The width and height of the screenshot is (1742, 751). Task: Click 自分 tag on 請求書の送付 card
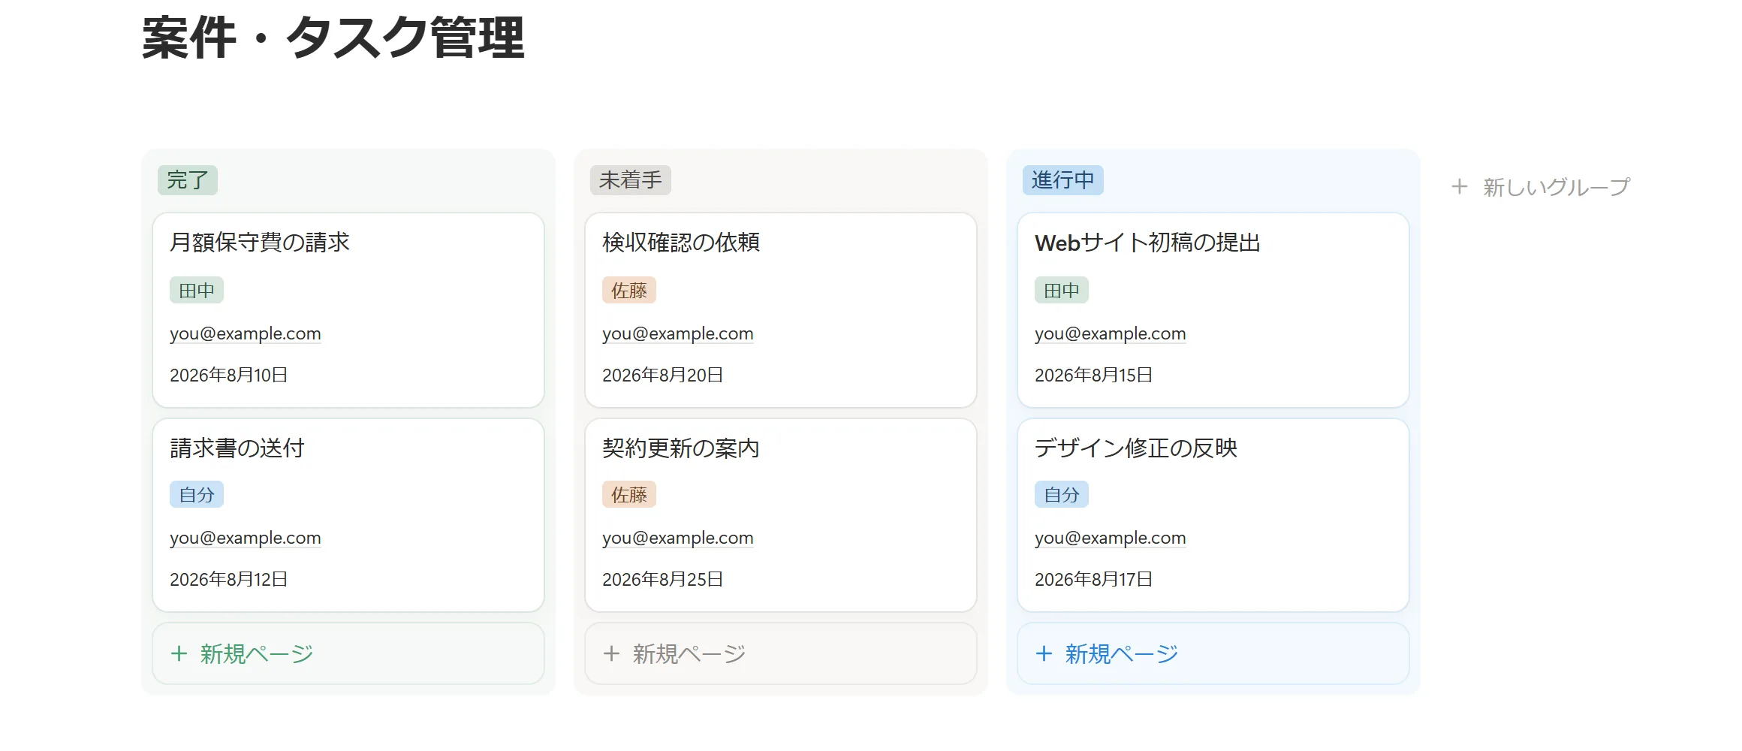(x=197, y=494)
